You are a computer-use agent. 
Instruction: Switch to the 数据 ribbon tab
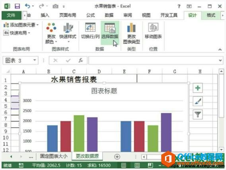coord(109,15)
